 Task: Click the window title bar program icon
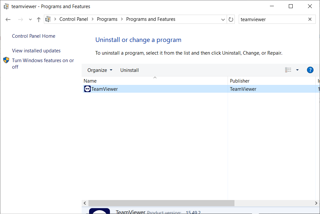[x=6, y=6]
